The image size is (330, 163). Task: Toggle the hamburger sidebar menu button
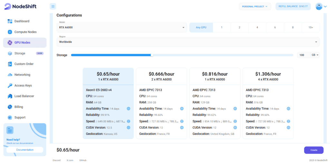(x=53, y=6)
